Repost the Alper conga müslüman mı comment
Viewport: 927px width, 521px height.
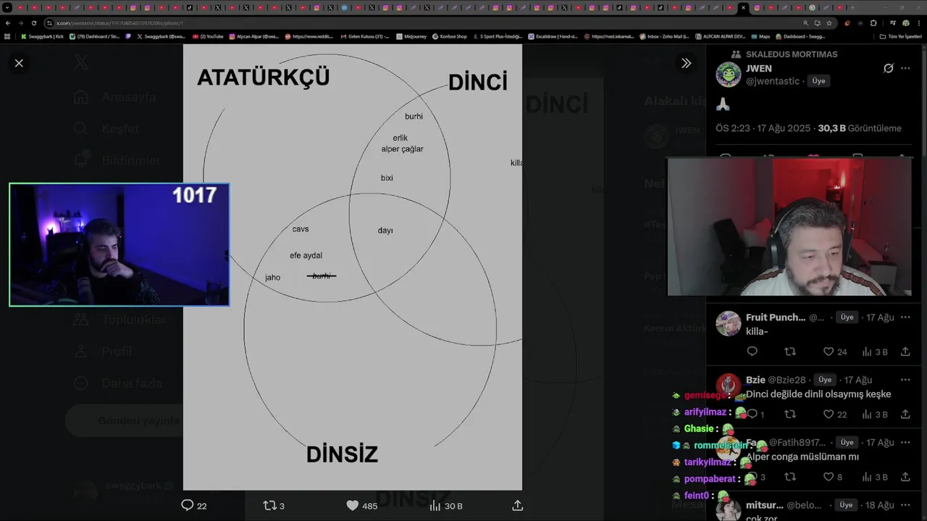click(x=790, y=477)
